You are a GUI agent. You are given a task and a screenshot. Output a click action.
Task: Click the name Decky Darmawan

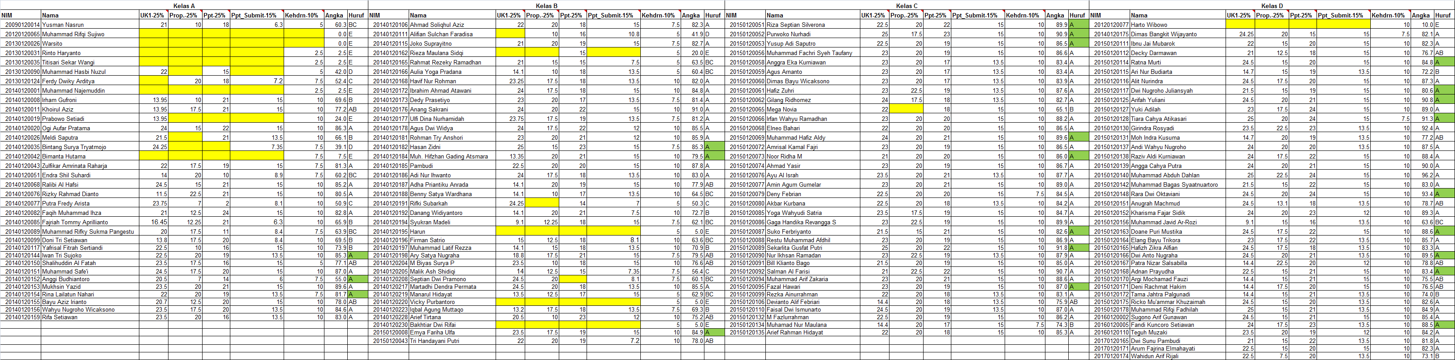1178,53
